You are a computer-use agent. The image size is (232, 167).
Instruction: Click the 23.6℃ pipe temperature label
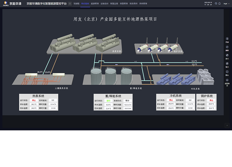tap(48, 72)
